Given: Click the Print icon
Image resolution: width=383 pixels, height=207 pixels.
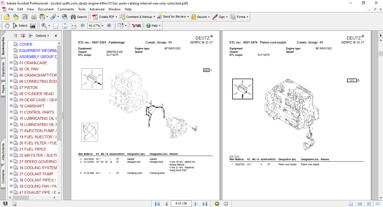Looking at the screenshot, I should coord(34,17).
